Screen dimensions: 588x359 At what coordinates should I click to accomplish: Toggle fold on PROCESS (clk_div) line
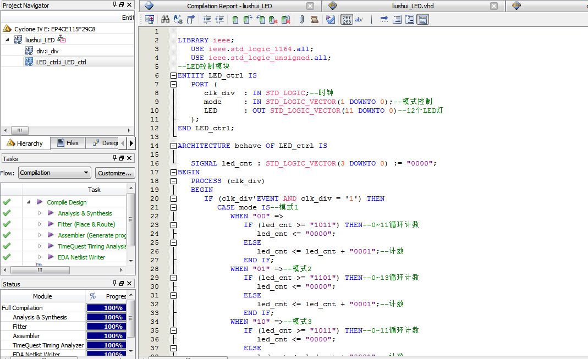174,181
